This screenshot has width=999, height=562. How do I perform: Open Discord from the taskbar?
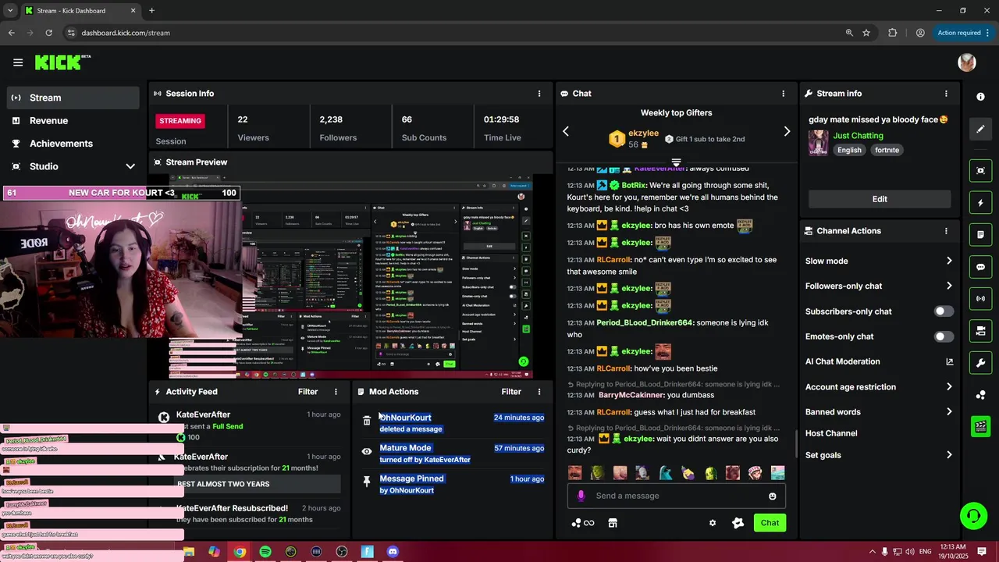pos(393,552)
